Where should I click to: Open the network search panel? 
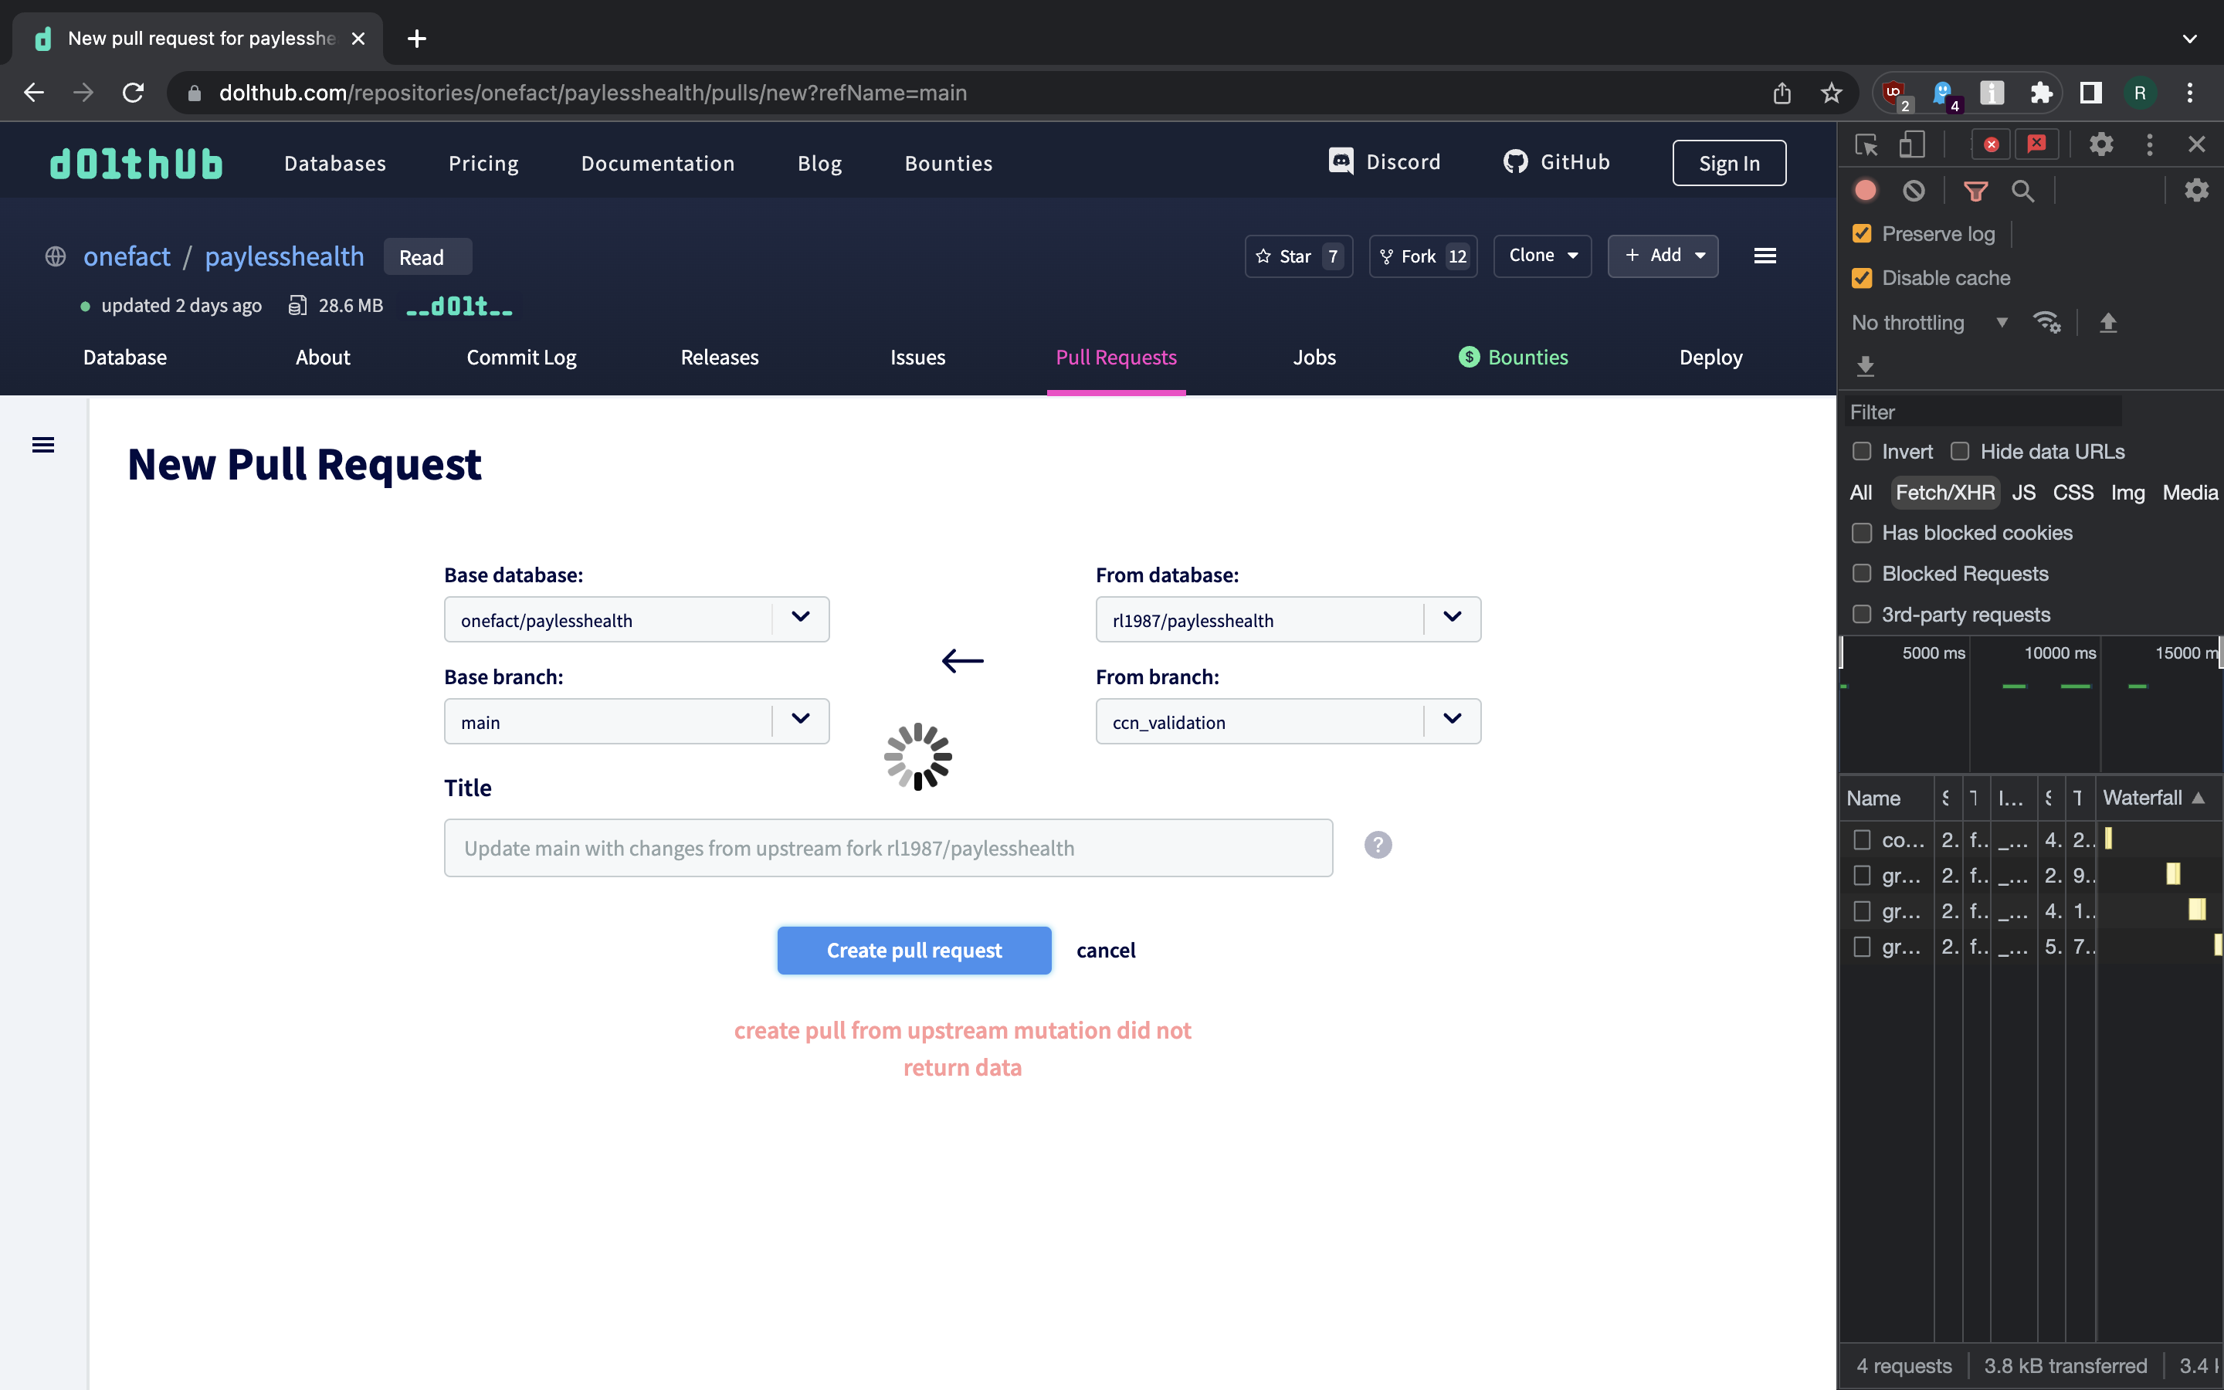pyautogui.click(x=2024, y=190)
